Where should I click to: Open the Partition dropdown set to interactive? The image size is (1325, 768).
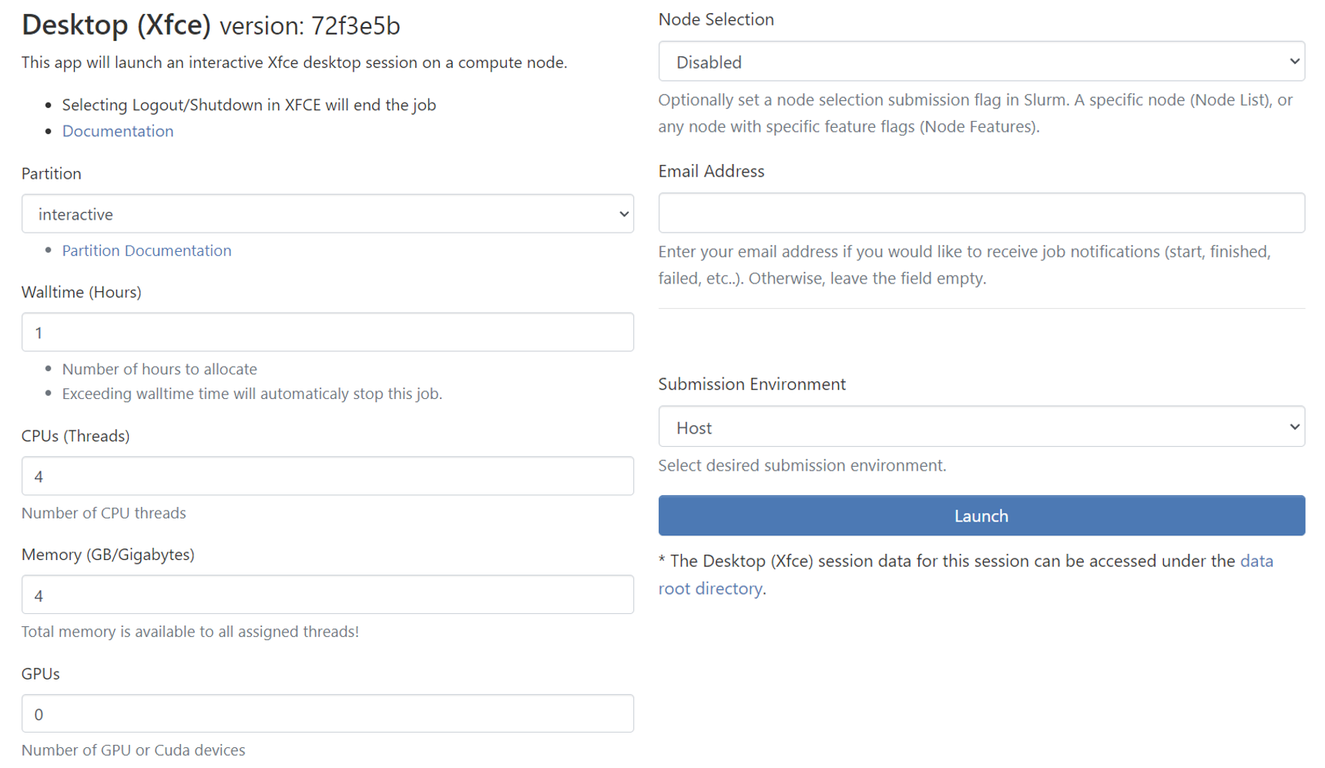click(327, 213)
